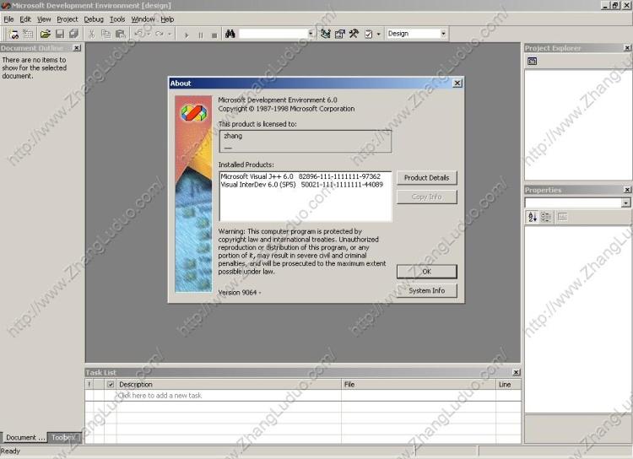Close the Project Explorer panel
The width and height of the screenshot is (633, 459).
click(x=627, y=48)
